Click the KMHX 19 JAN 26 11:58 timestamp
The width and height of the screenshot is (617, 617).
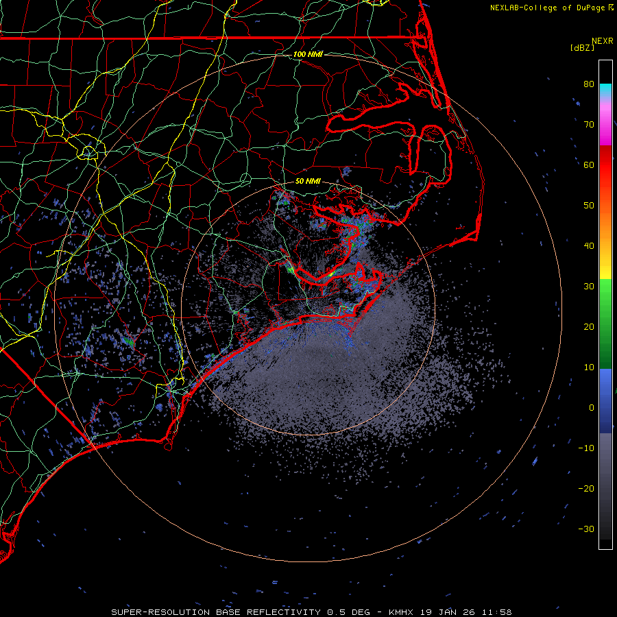450,612
